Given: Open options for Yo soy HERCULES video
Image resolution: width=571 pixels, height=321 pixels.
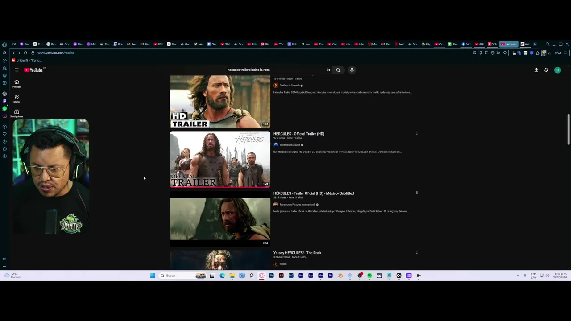Looking at the screenshot, I should (x=417, y=252).
